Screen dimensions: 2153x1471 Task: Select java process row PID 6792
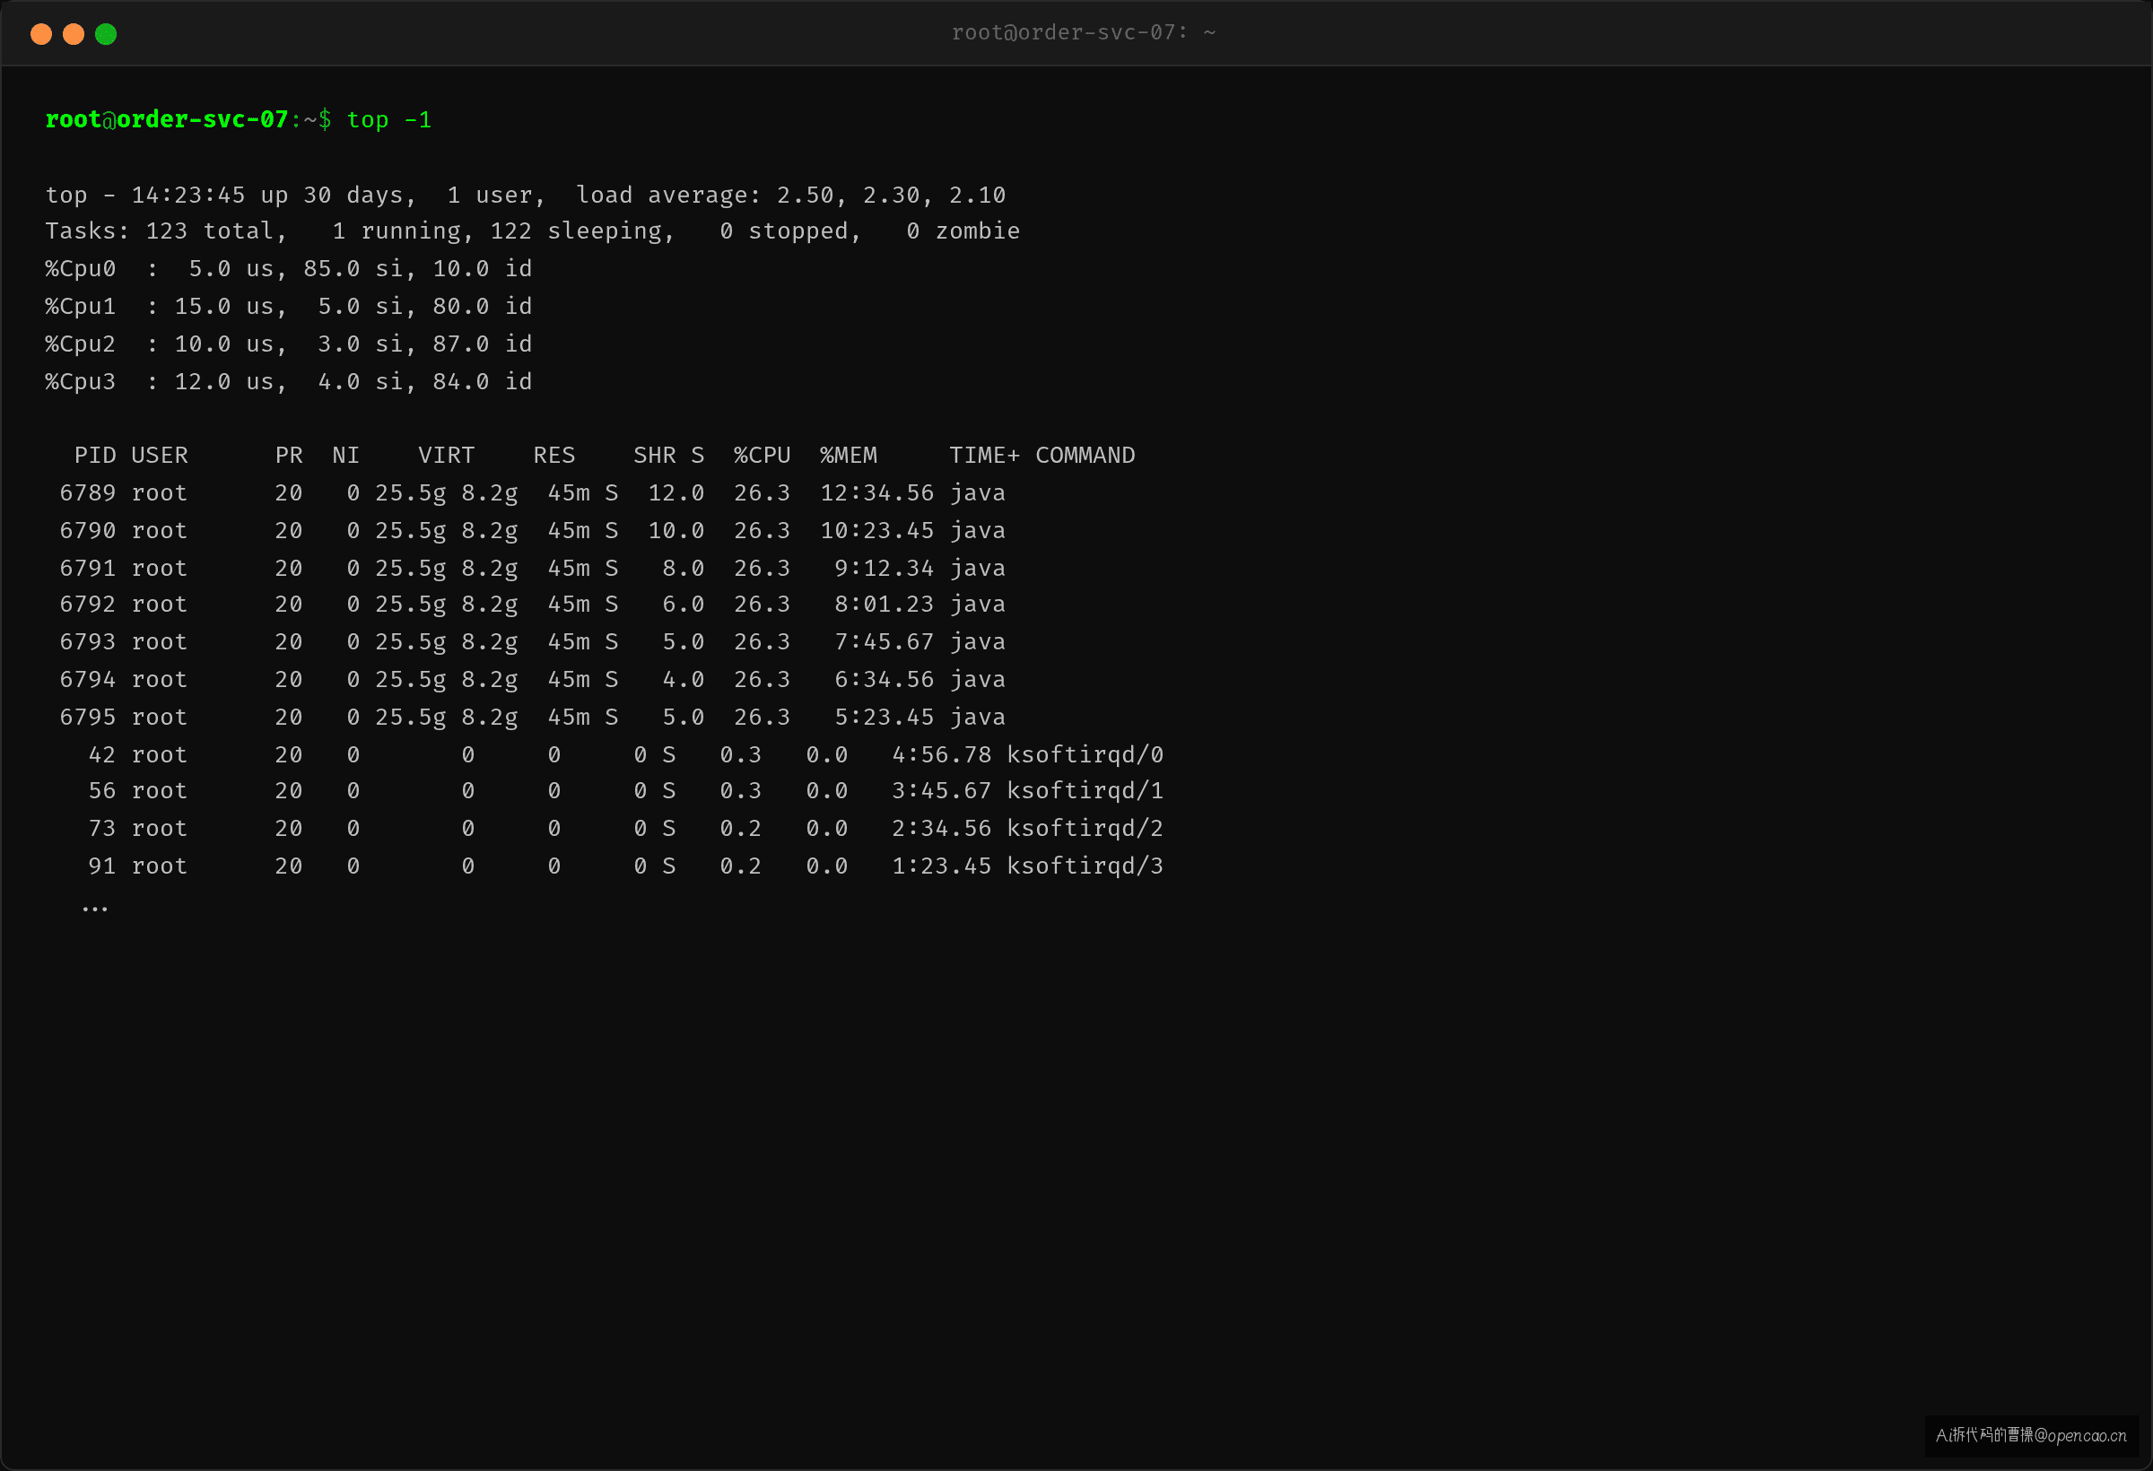point(533,604)
